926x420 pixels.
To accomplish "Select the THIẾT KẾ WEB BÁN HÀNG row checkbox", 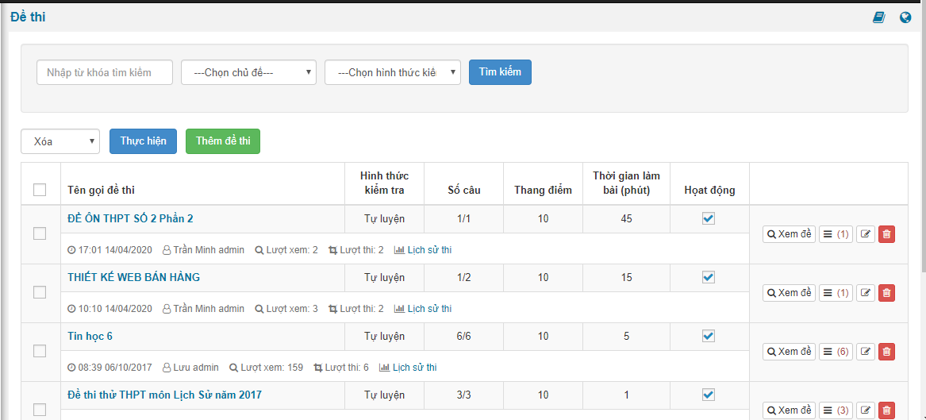I will [x=40, y=292].
